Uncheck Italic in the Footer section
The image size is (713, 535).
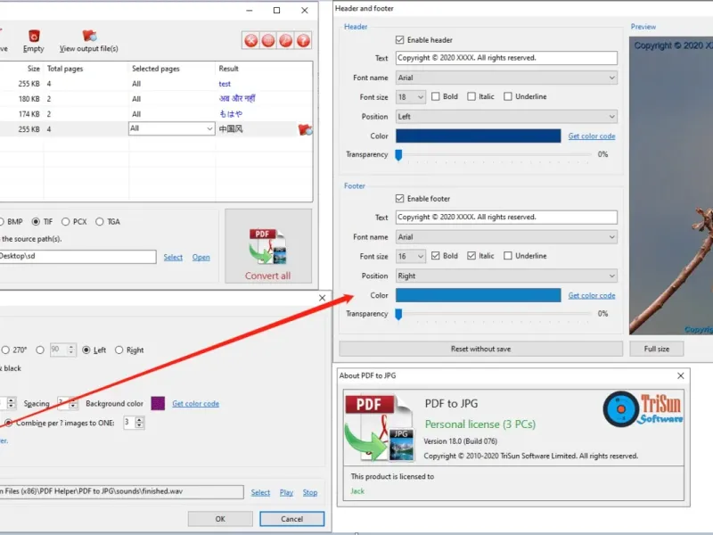[x=471, y=256]
